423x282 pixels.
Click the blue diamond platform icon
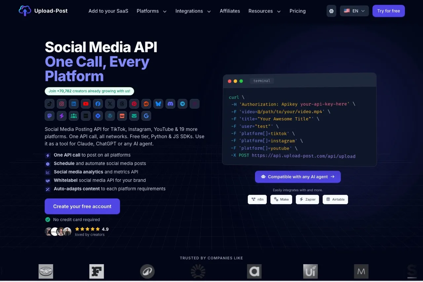click(x=98, y=116)
